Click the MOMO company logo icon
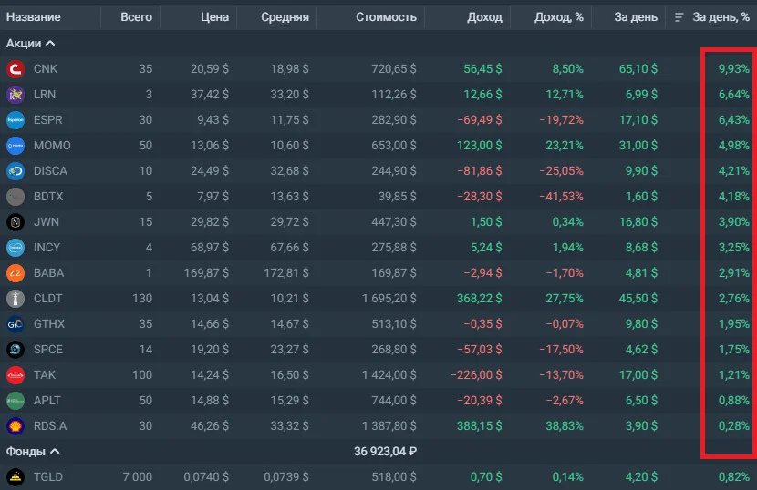This screenshot has width=757, height=490. point(16,146)
